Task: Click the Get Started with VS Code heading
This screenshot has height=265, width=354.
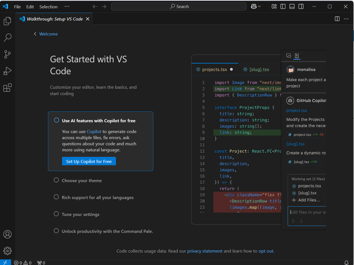Action: pyautogui.click(x=88, y=65)
